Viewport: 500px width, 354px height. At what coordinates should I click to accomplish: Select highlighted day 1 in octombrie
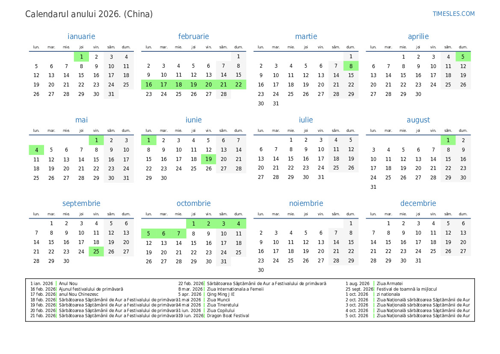click(x=194, y=224)
